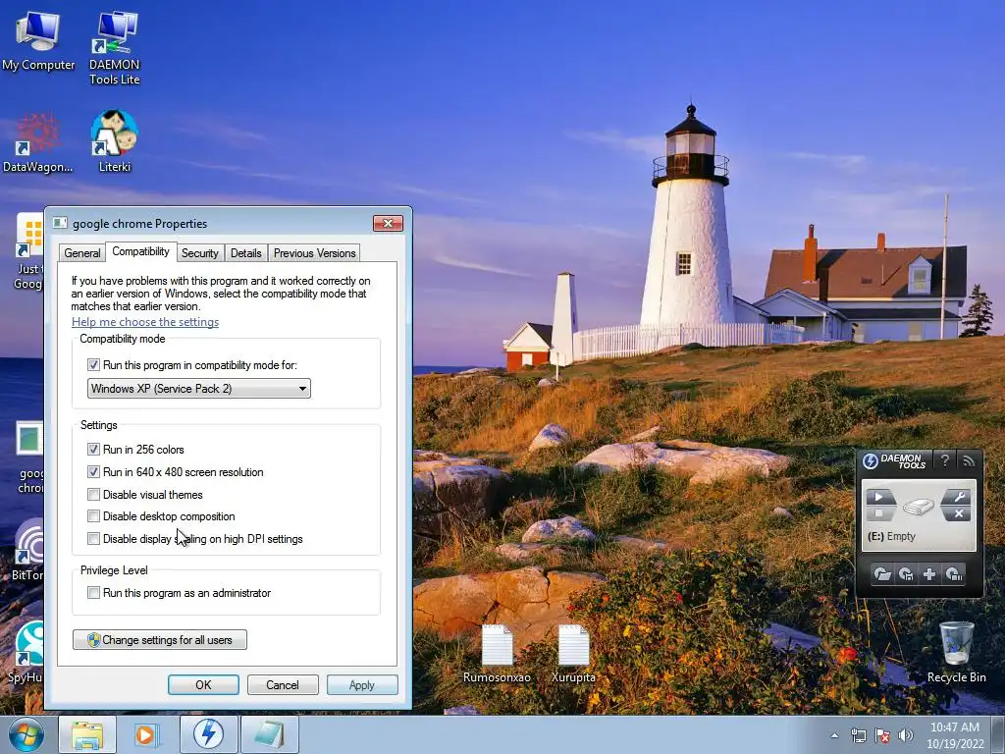Viewport: 1005px width, 754px height.
Task: Click the virtual drive image in DAEMON Tools gadget
Action: 919,507
